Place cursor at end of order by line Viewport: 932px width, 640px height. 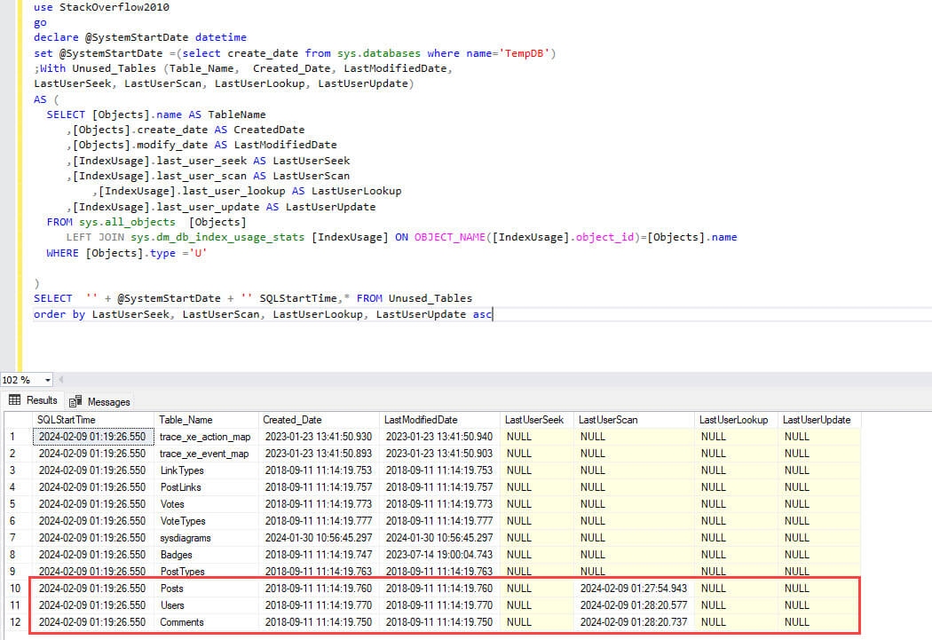[x=493, y=314]
